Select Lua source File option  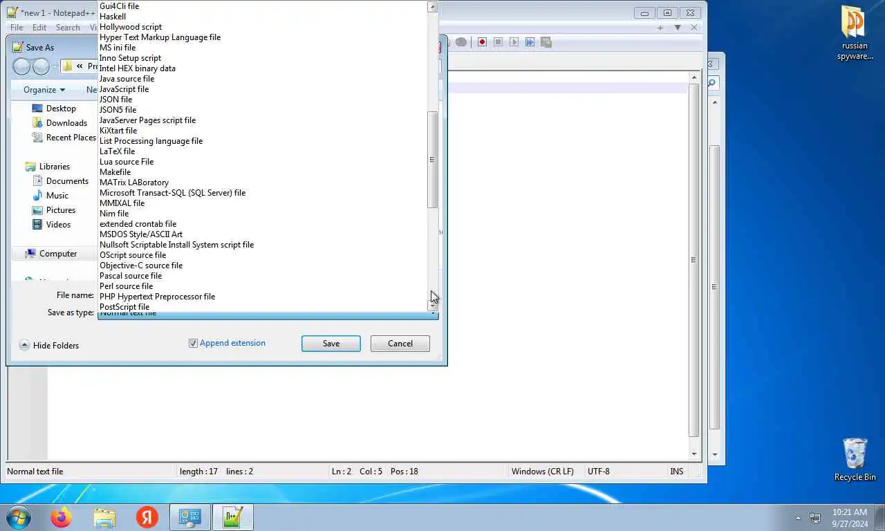(x=127, y=162)
